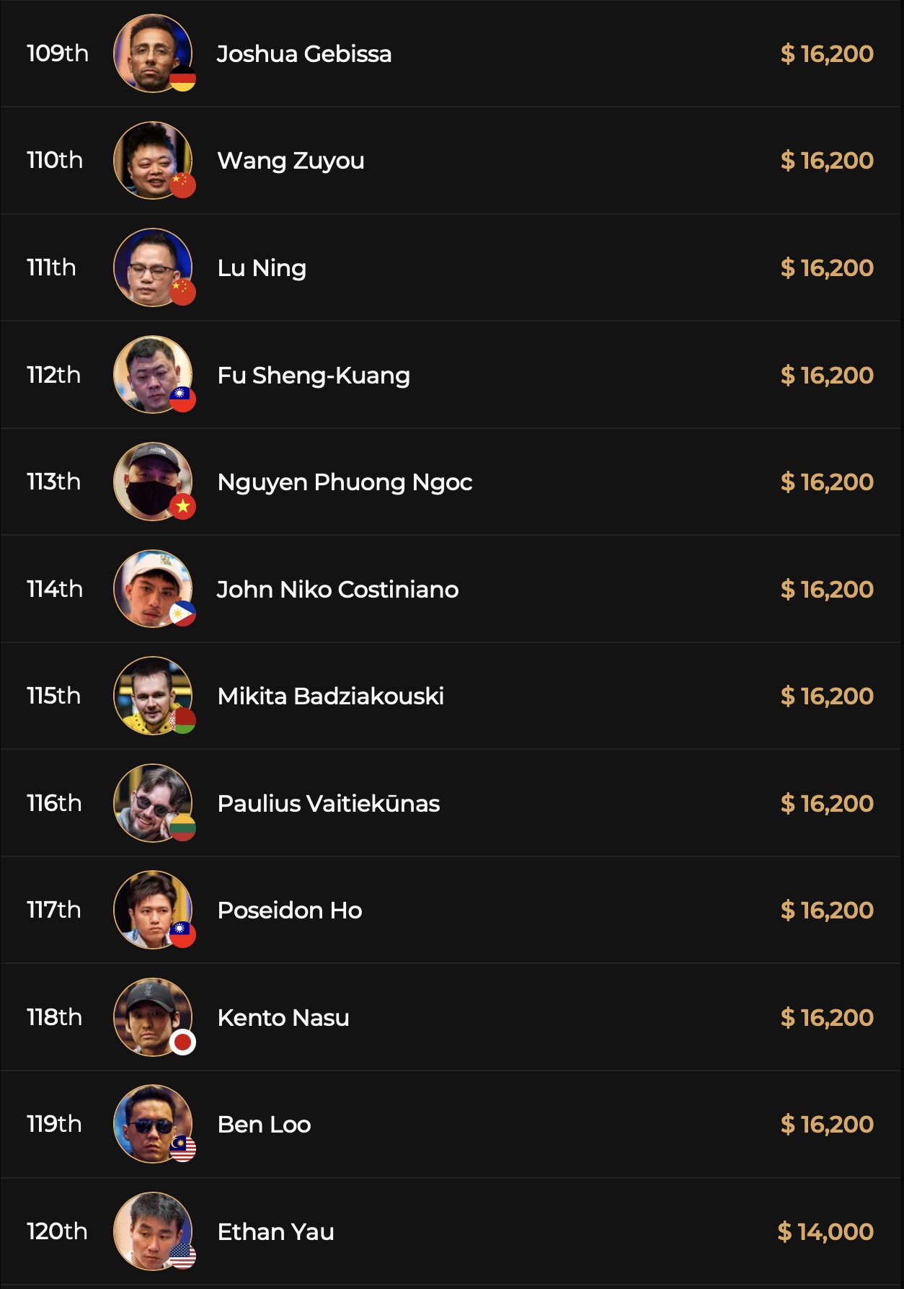Click Joshua Gebissa's profile photo
Screen dimensions: 904x1289
(152, 53)
